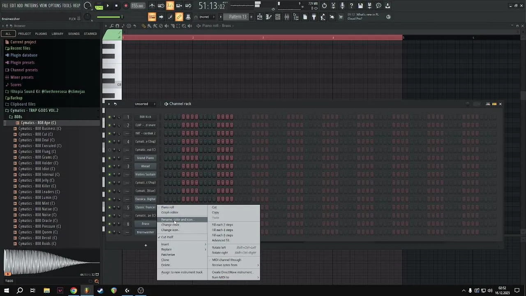Switch browser to the STARRED tab
Viewport: 526px width, 296px height.
(90, 34)
